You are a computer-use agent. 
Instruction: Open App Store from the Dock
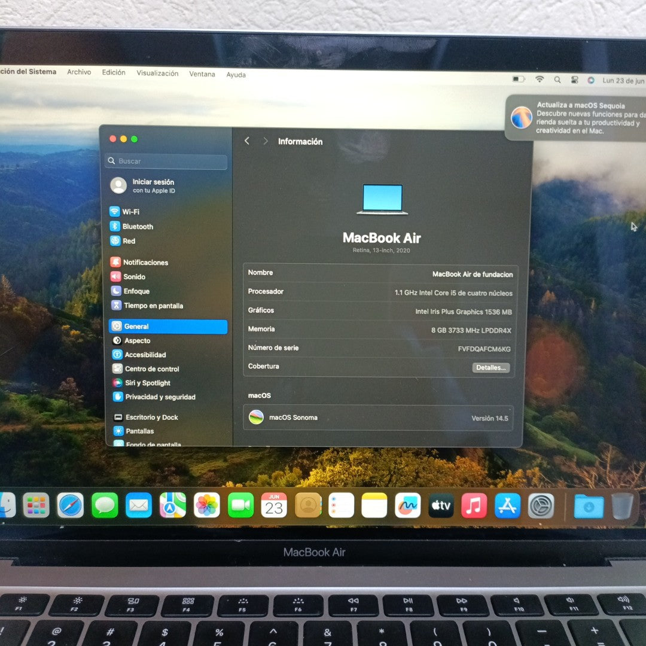tap(508, 505)
